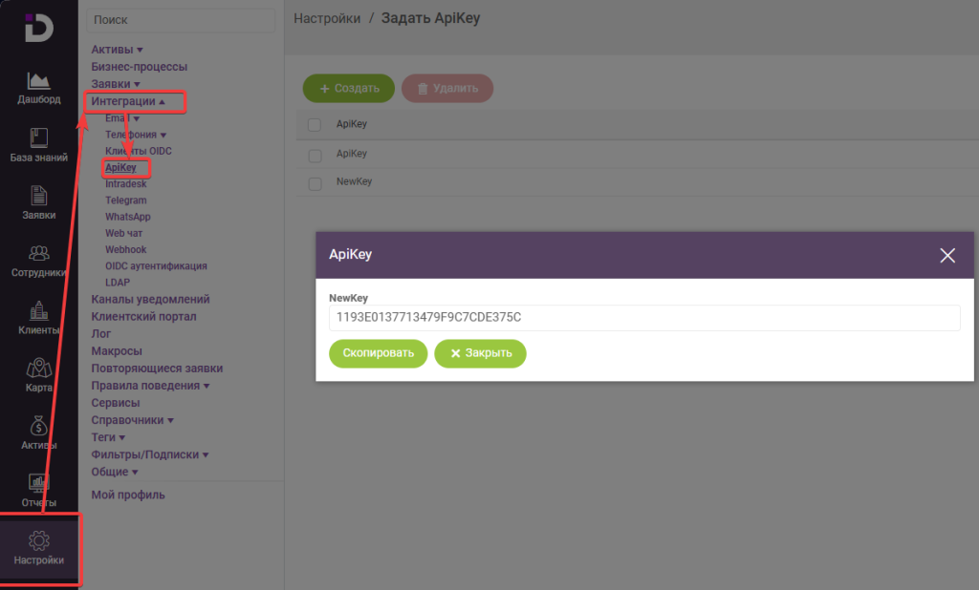Click the Закрыть button
Screen dimensions: 979x590
coord(480,353)
